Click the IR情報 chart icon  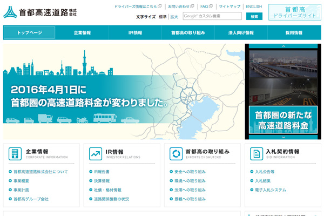tap(96, 154)
